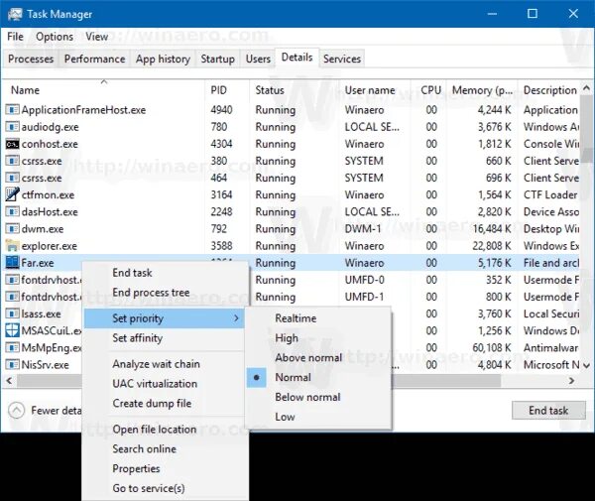The width and height of the screenshot is (595, 501).
Task: Open the View menu
Action: pos(97,37)
